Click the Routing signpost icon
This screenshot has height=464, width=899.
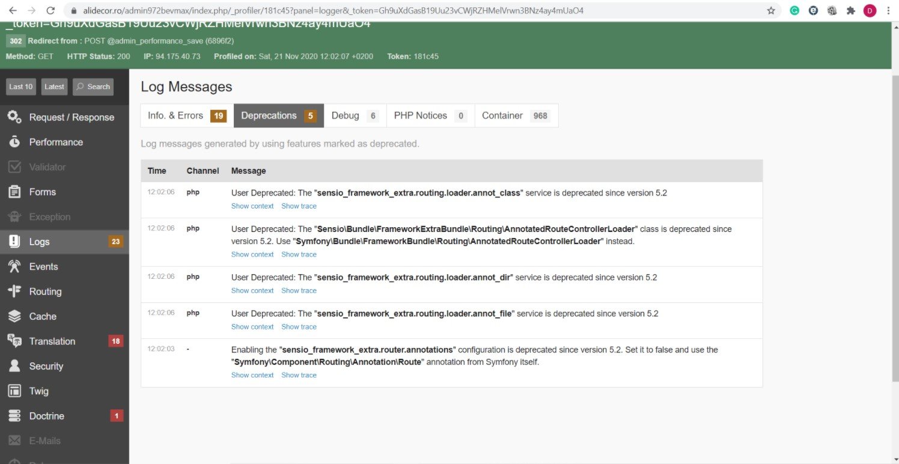(x=14, y=292)
